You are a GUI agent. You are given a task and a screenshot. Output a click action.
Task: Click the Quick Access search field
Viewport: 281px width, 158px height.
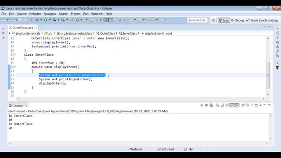click(197, 20)
